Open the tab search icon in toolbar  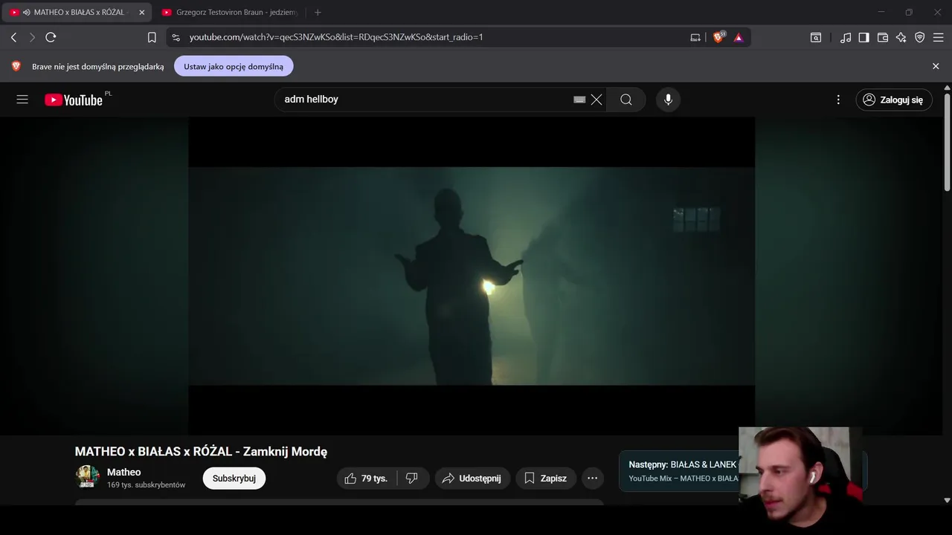point(816,37)
